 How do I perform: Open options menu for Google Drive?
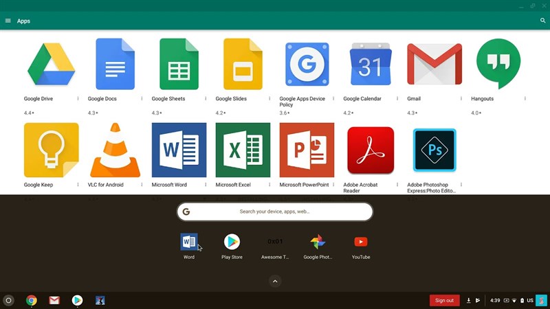point(78,98)
